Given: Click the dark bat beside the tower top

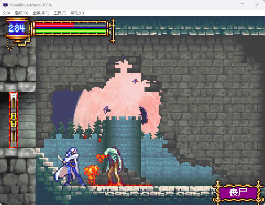Looking at the screenshot, I should coord(143,115).
